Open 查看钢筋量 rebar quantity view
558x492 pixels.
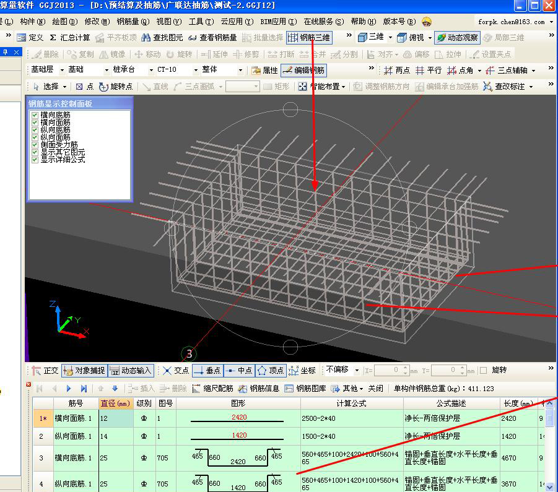point(212,38)
